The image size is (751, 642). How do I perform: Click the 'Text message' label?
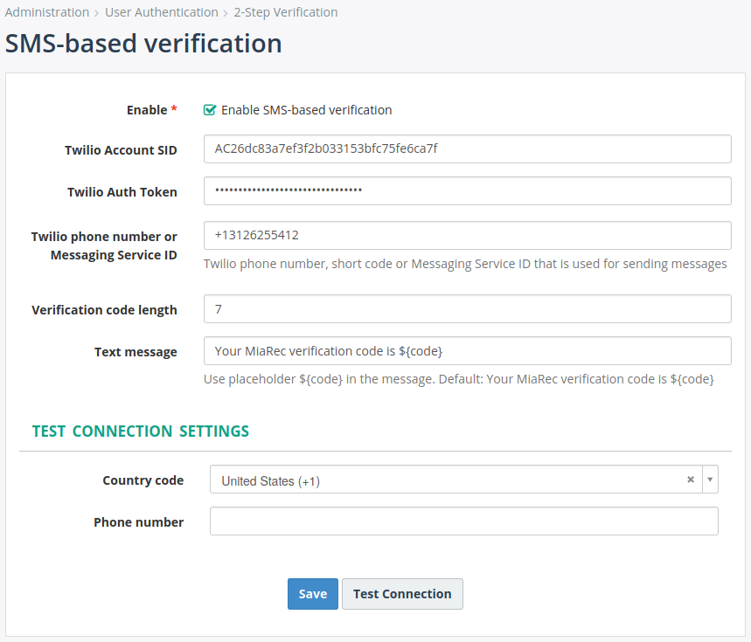(x=136, y=352)
